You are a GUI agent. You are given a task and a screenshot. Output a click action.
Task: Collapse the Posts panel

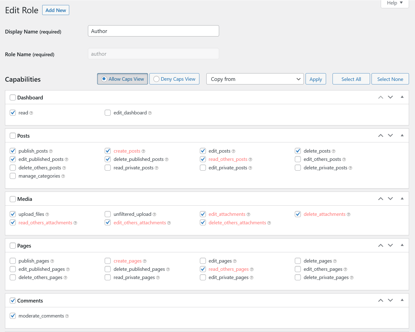click(402, 135)
